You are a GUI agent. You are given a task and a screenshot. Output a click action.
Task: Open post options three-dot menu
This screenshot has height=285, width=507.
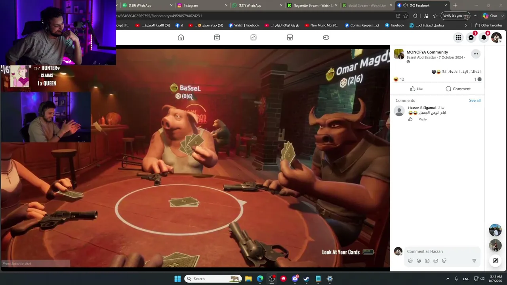[x=476, y=54]
